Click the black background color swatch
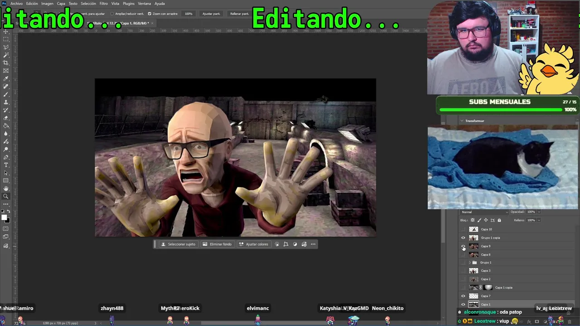 (7, 221)
